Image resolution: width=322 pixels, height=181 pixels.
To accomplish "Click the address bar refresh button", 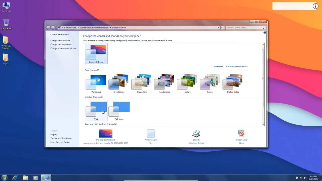I will coord(222,28).
